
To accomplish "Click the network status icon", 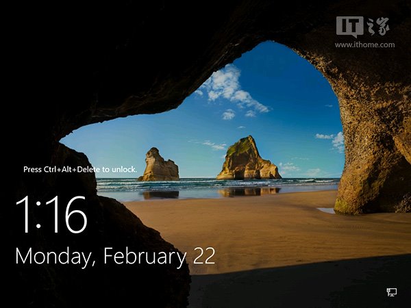I will (x=392, y=292).
